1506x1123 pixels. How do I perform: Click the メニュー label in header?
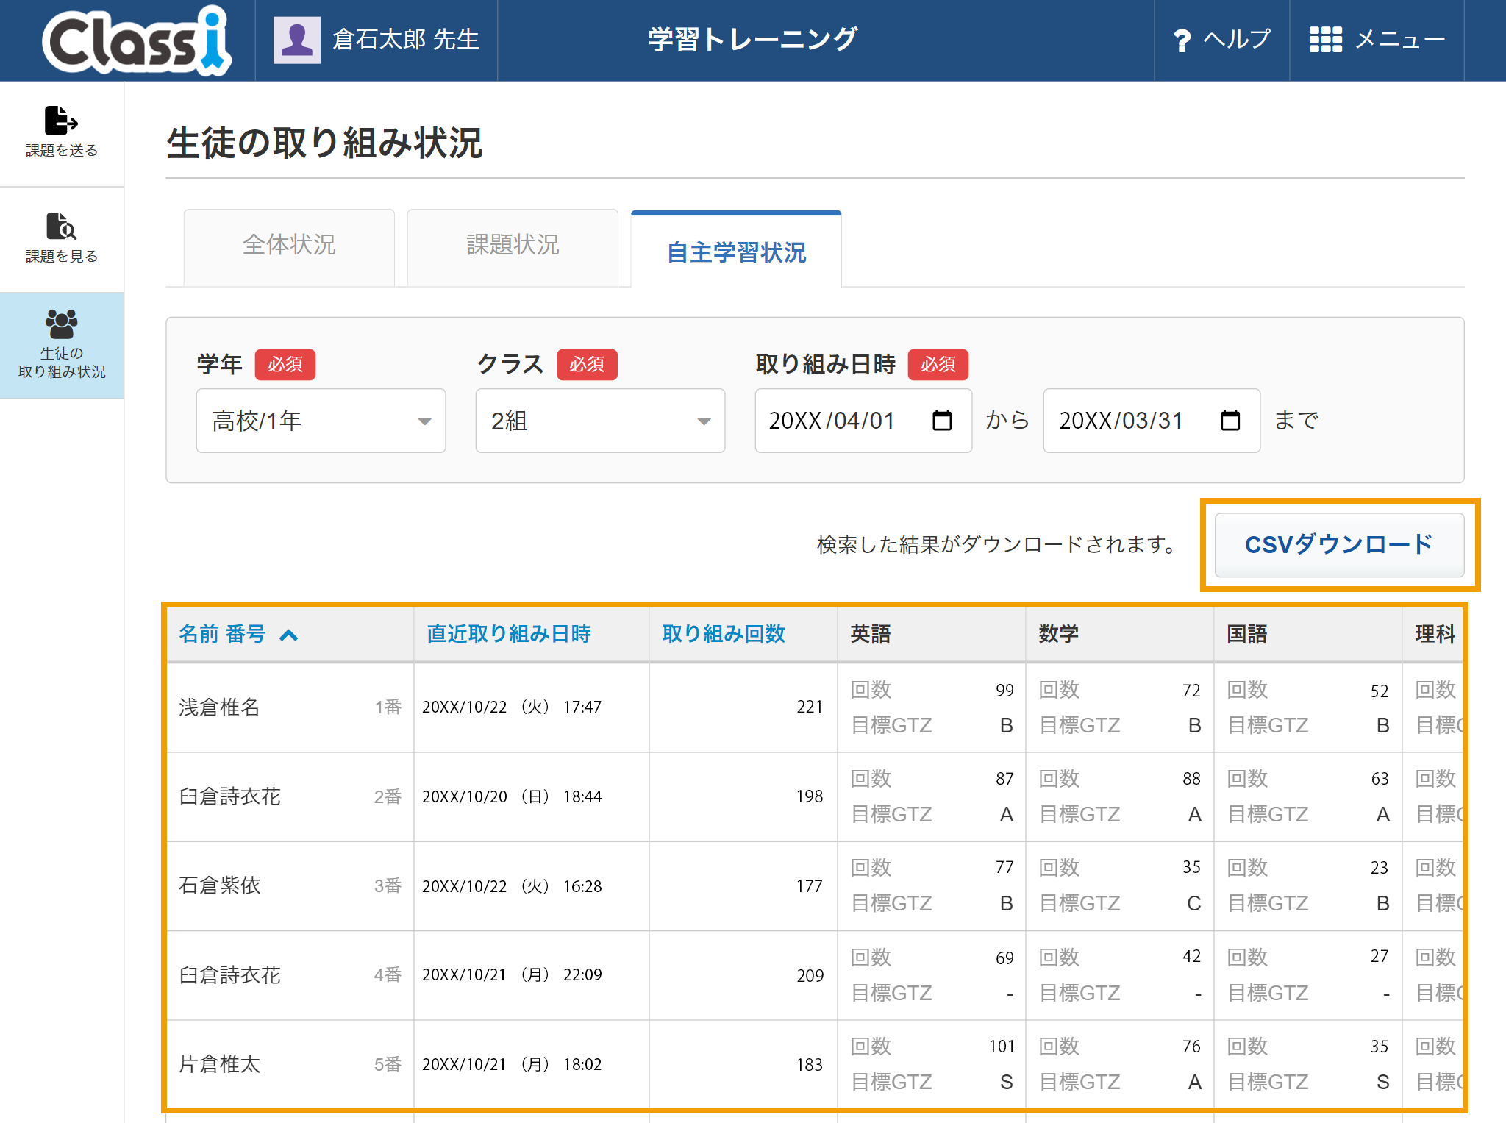pos(1399,40)
